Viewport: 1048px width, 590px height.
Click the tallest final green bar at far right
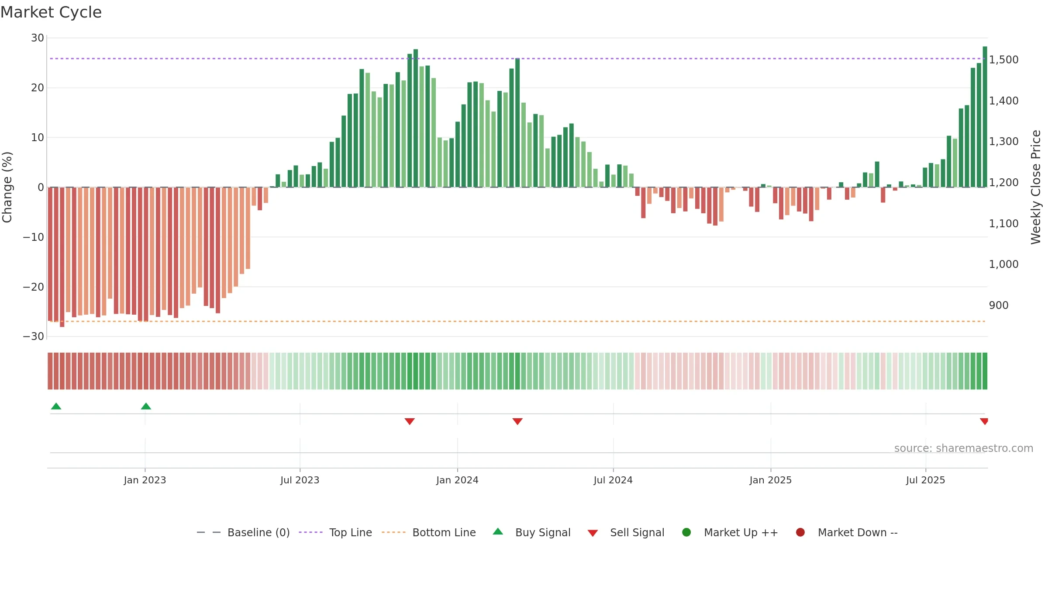985,117
